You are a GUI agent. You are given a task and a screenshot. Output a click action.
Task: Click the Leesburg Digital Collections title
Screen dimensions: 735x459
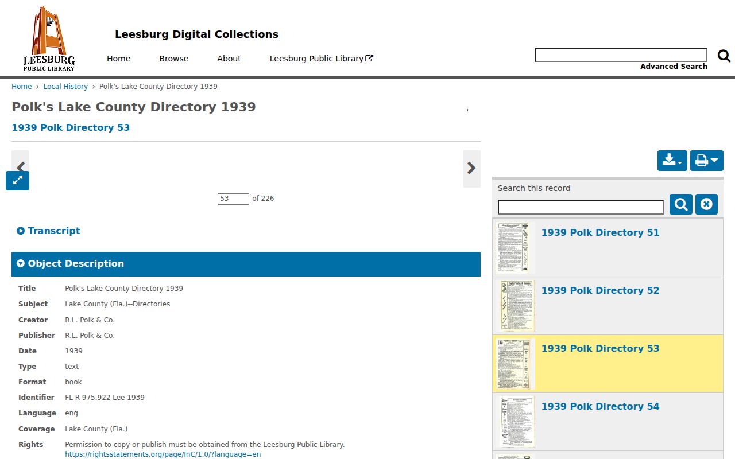pyautogui.click(x=196, y=34)
